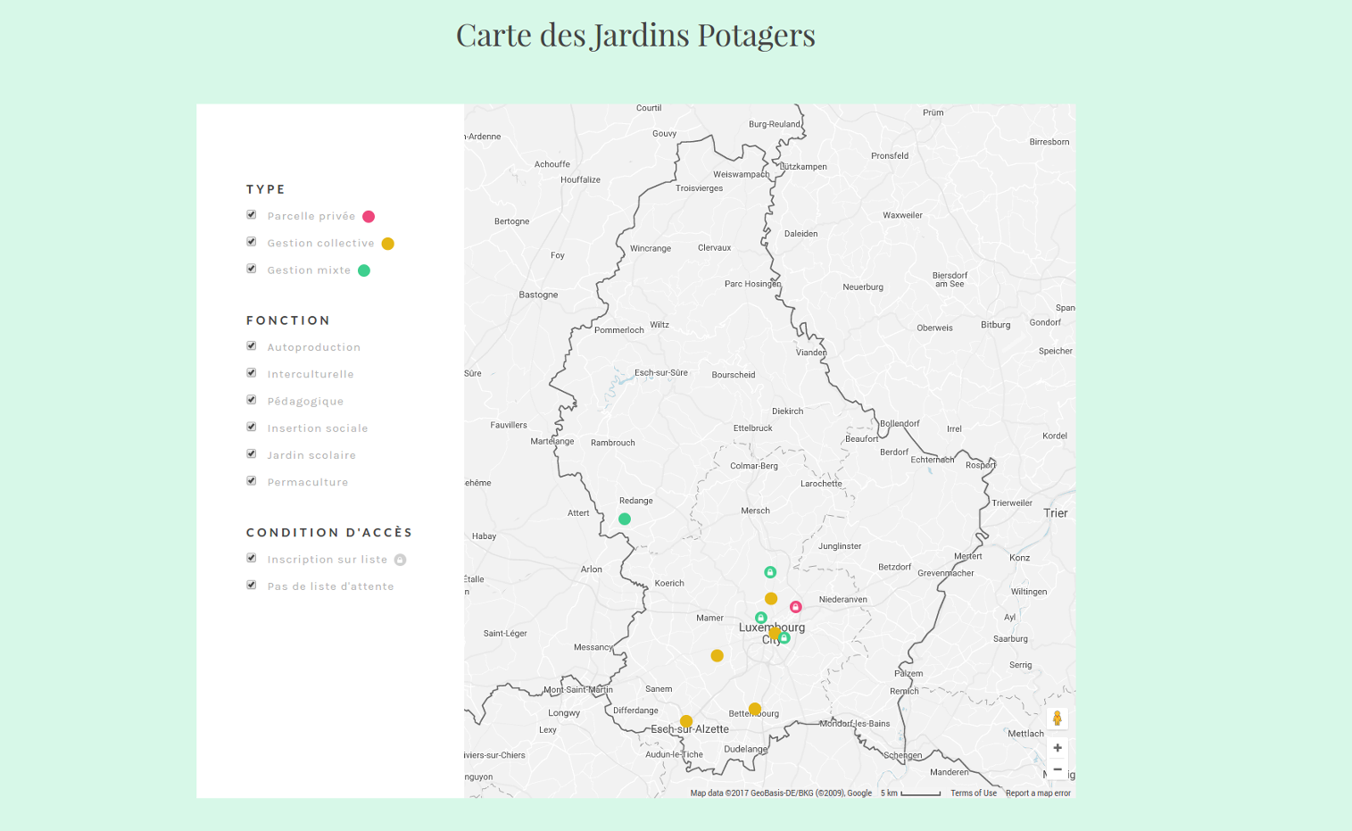Screen dimensions: 1352x831
Task: Uncheck the Pédagogique function checkbox
Action: tap(252, 400)
